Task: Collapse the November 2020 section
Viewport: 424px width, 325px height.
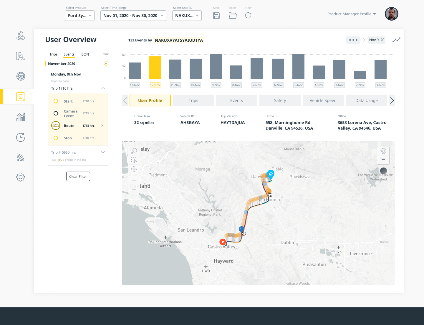Action: point(106,63)
